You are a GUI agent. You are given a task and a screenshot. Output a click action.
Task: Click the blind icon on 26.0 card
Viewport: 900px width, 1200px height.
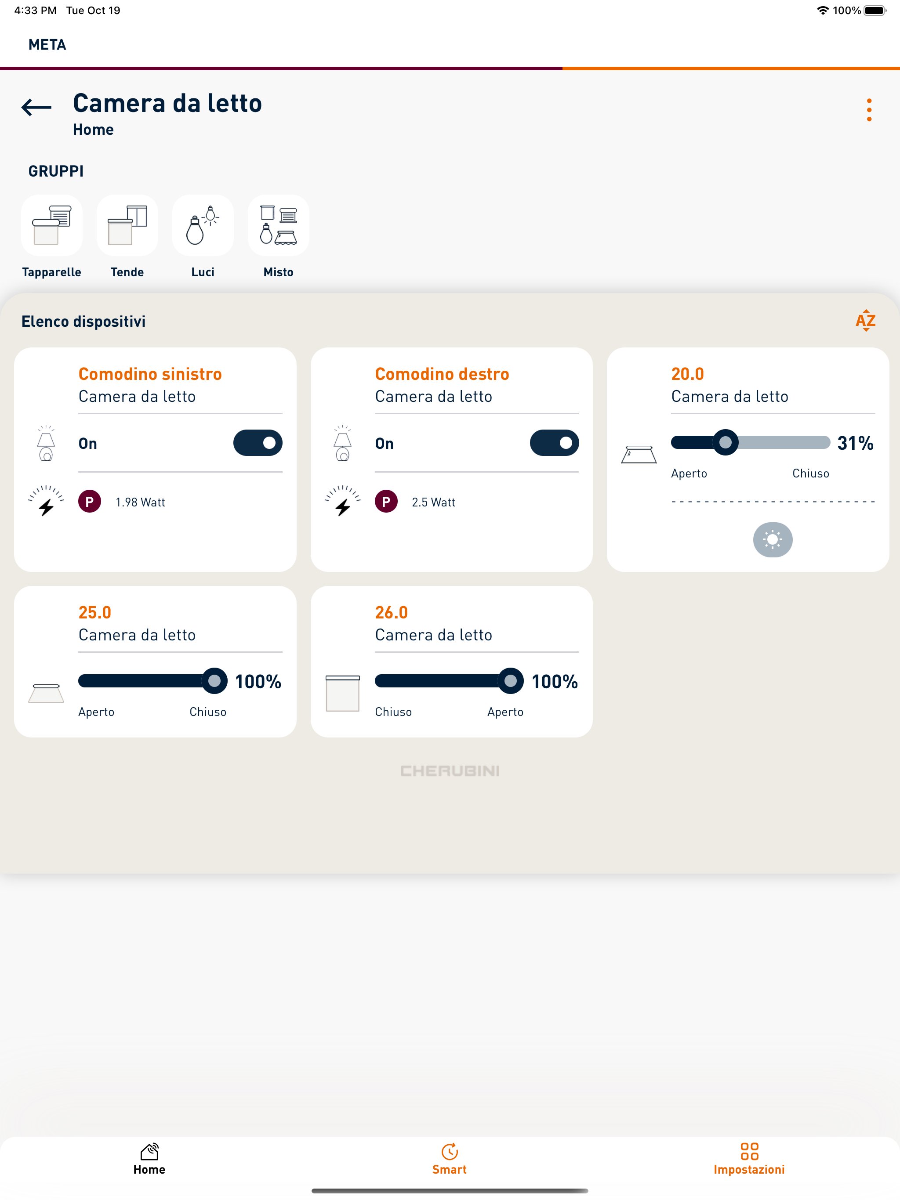pos(342,693)
